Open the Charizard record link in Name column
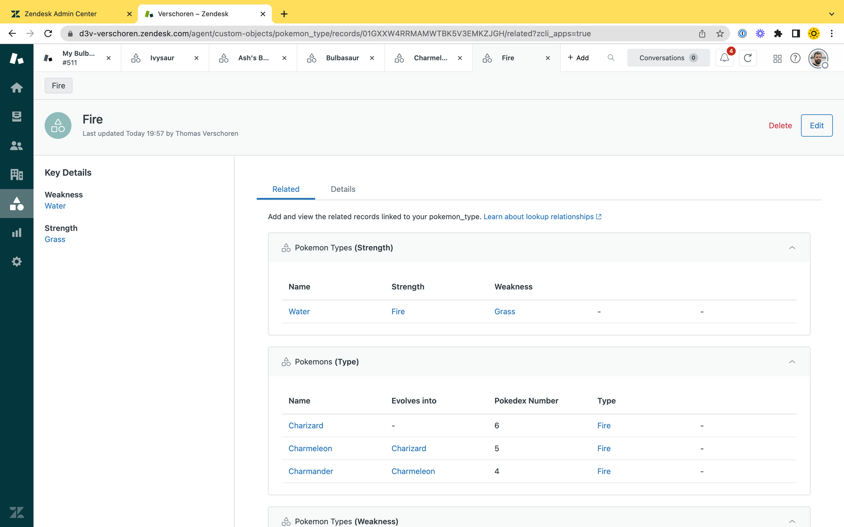This screenshot has width=844, height=527. (306, 425)
